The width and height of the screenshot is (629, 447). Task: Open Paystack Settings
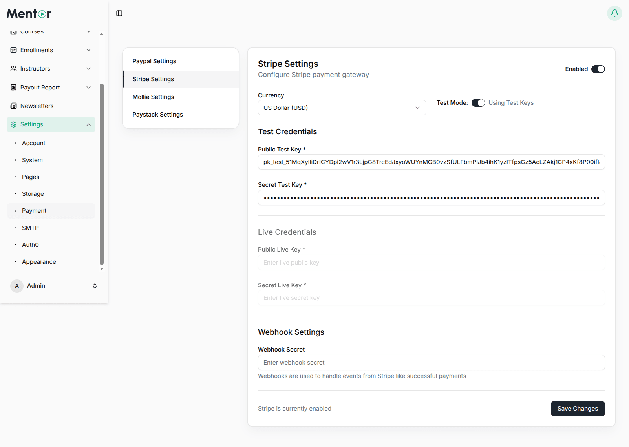(x=157, y=114)
